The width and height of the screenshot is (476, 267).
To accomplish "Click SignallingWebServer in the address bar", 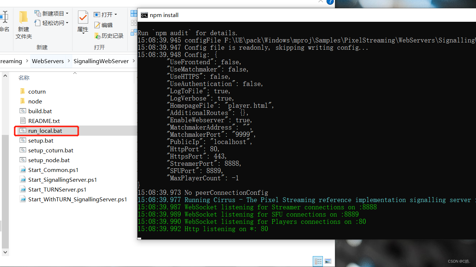I will coord(101,61).
